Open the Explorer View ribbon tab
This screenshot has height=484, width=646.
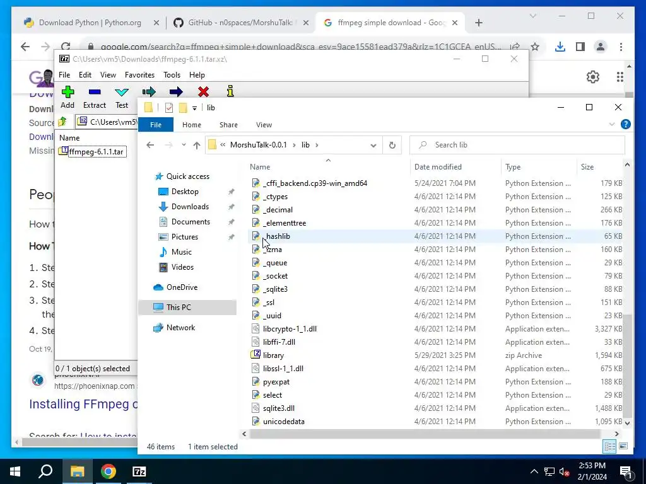[x=264, y=125]
